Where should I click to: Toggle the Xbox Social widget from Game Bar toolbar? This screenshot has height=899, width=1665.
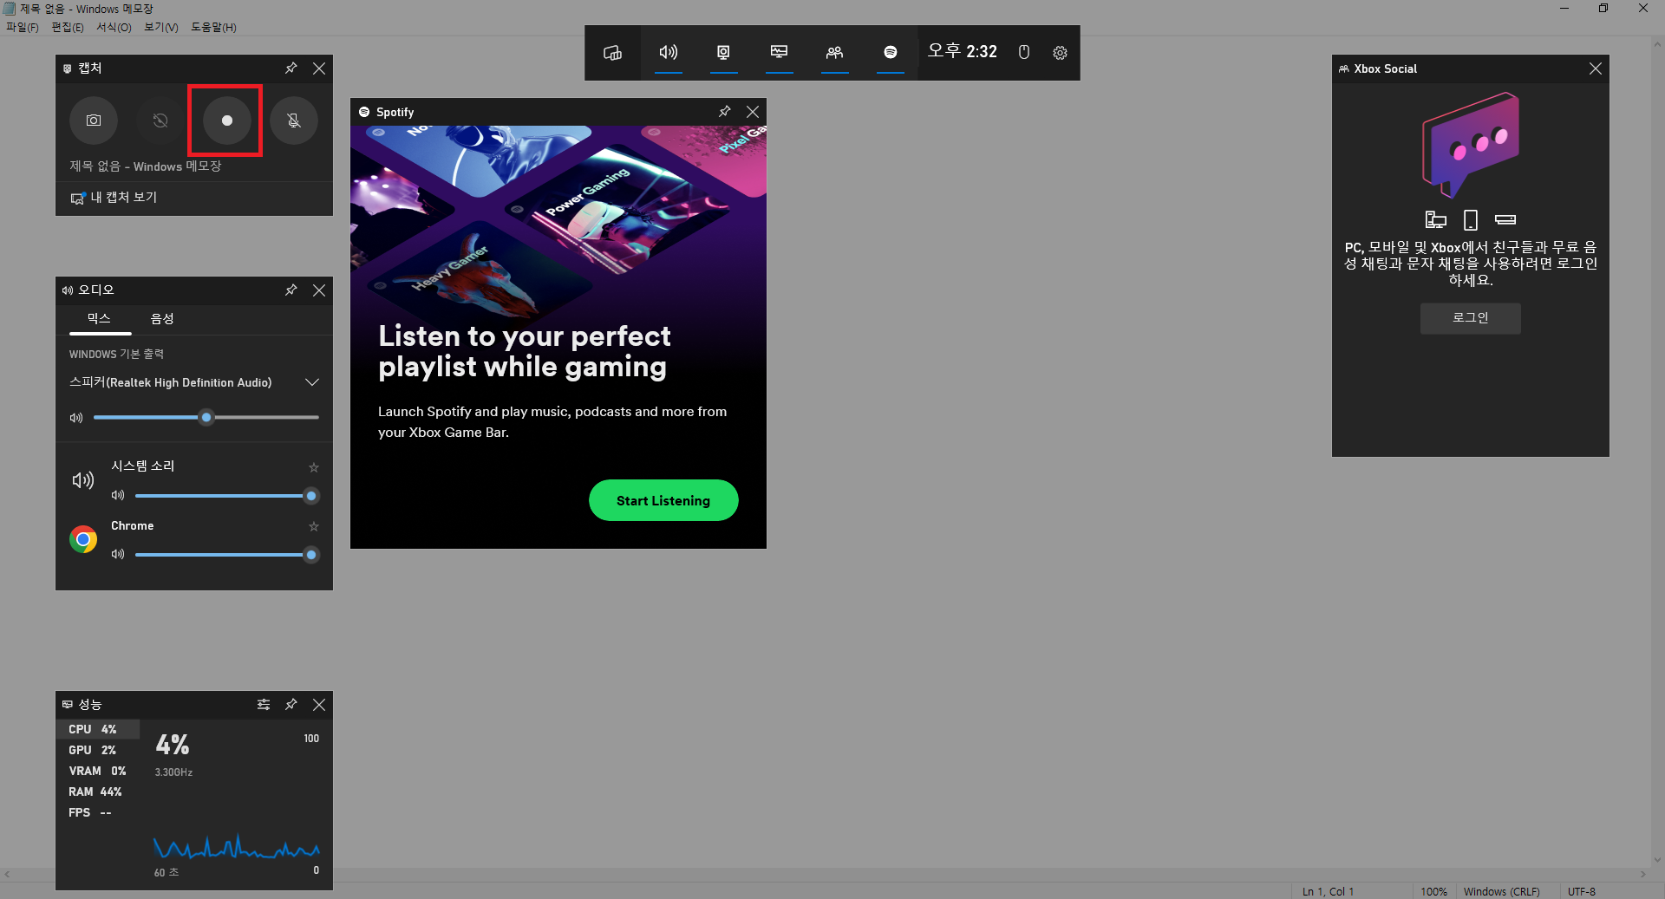coord(834,53)
